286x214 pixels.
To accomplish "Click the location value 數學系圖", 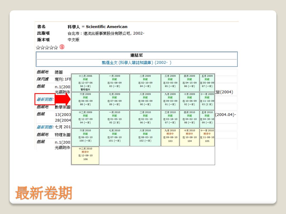I will click(x=63, y=107).
